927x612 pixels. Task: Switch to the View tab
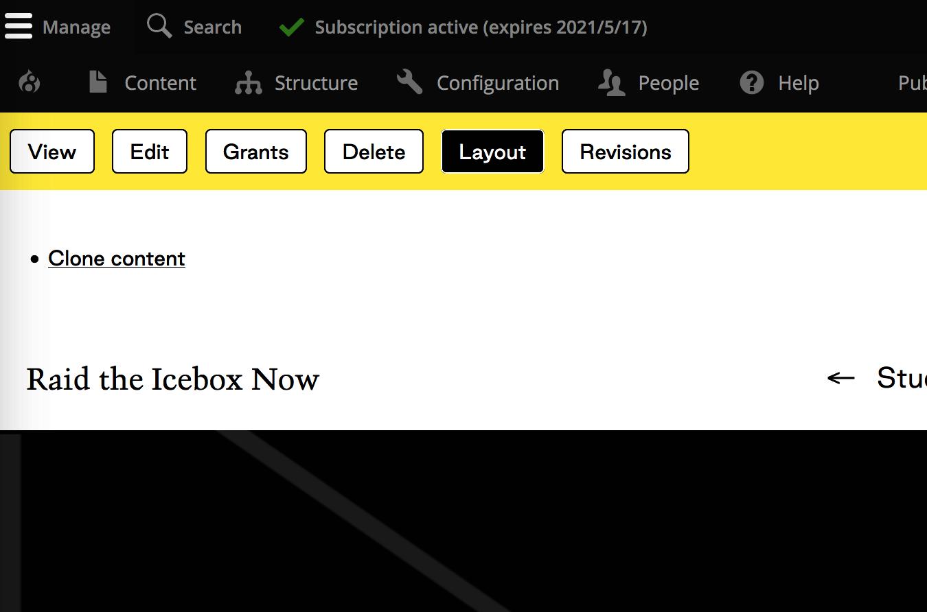(x=52, y=152)
